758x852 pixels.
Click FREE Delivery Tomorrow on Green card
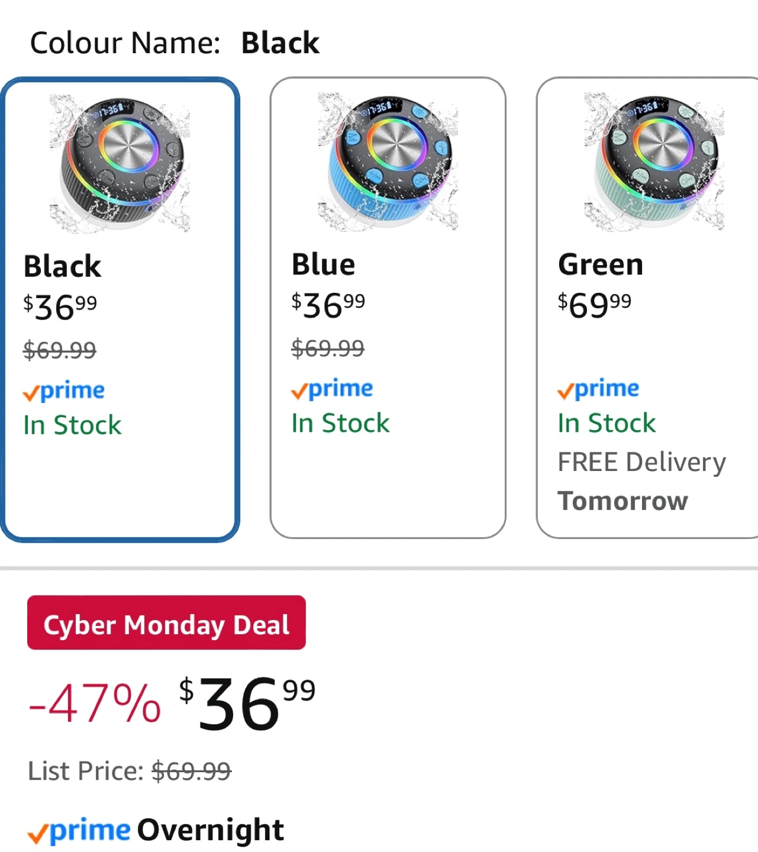click(x=641, y=481)
